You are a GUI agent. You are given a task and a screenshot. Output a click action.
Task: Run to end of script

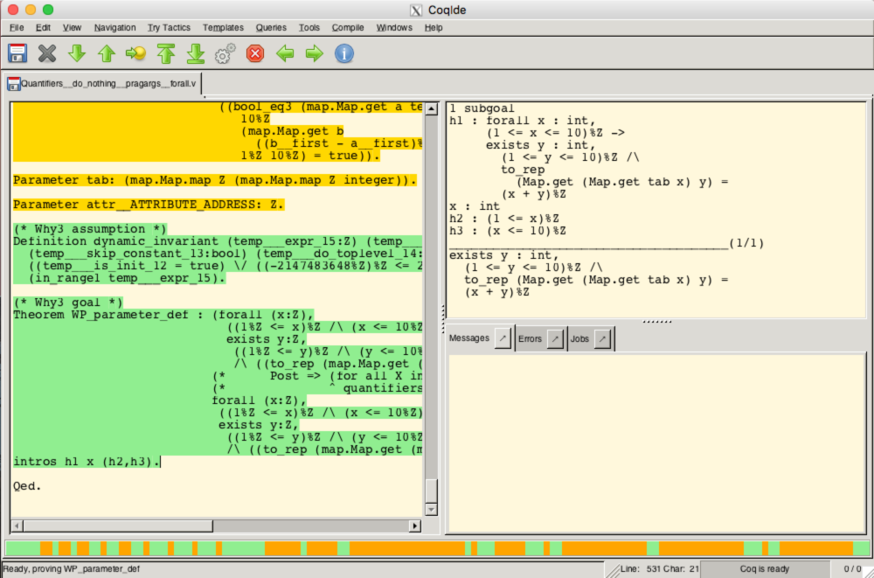tap(196, 54)
